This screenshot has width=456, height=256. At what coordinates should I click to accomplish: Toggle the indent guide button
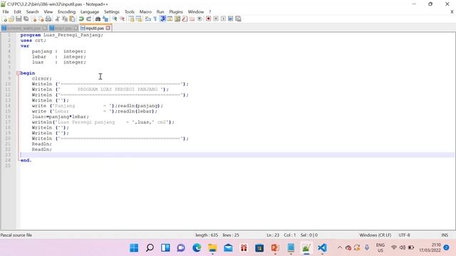click(163, 19)
